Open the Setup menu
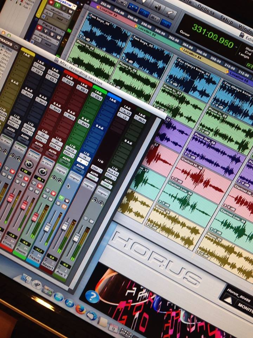 226,20
